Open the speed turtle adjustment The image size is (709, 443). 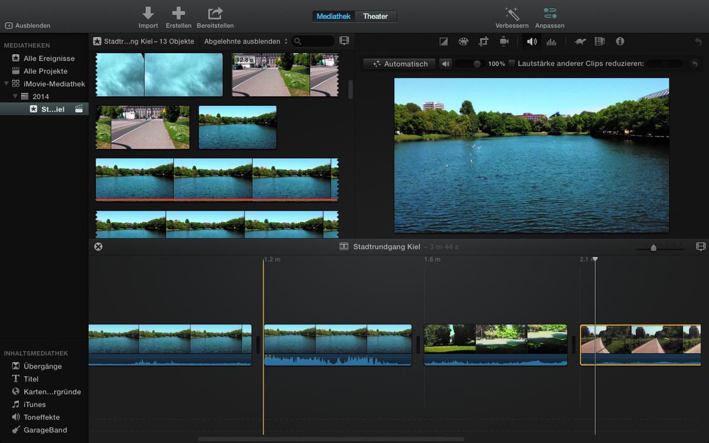click(580, 41)
